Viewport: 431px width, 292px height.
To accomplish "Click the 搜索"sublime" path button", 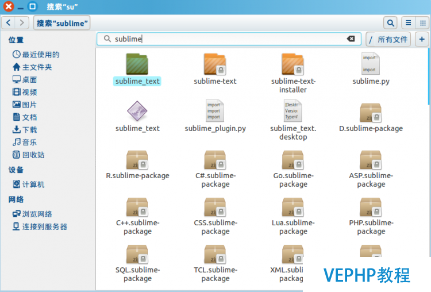I will (x=62, y=23).
